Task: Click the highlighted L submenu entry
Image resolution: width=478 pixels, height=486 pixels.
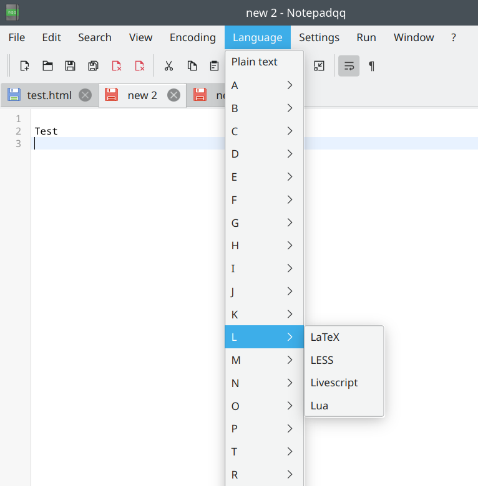Action: 264,337
